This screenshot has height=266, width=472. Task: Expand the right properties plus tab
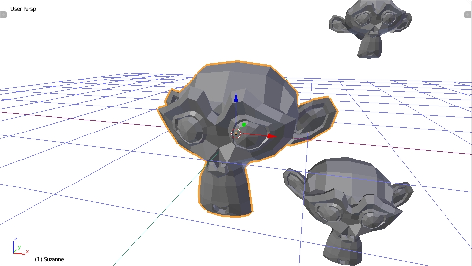pyautogui.click(x=468, y=14)
